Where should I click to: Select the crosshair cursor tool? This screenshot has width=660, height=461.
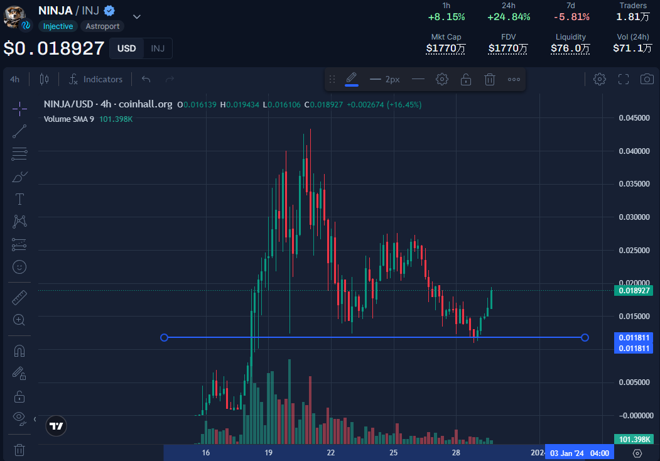click(19, 109)
